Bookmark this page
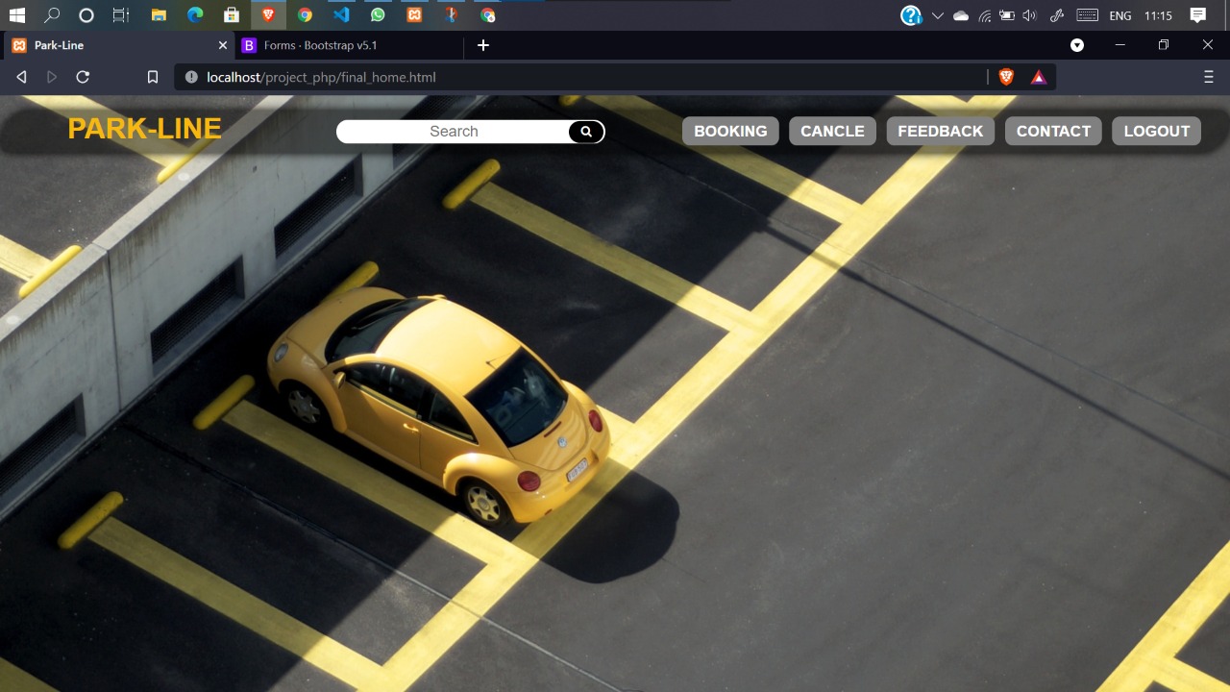Screen dimensions: 1230x692 coord(152,77)
